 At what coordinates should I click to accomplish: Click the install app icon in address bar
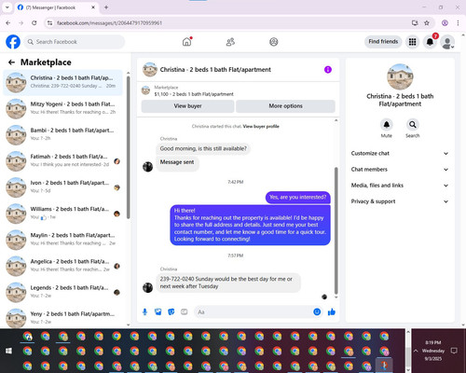click(415, 23)
